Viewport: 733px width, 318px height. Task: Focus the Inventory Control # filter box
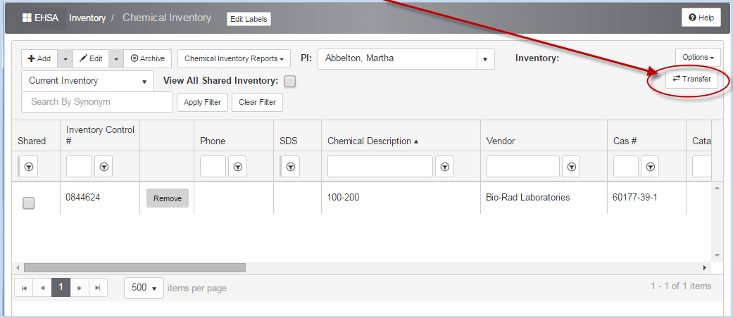tap(79, 167)
